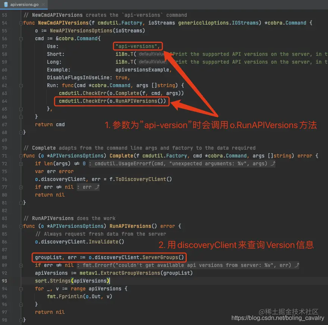328x325 pixels.
Task: Click 'o.discoveryClient.ServerGroups()' on line 88
Action: pos(136,258)
